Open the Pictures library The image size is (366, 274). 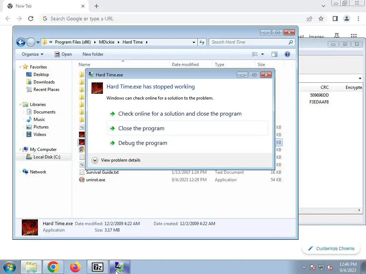tap(41, 127)
